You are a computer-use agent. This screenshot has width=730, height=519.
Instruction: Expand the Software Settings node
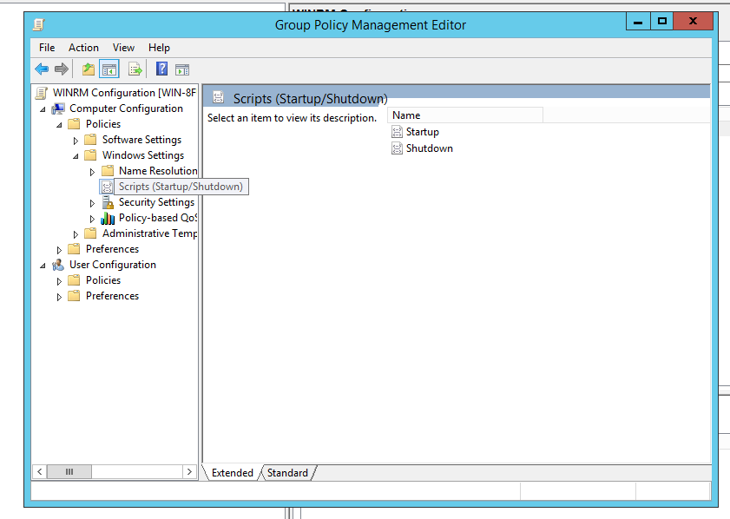76,141
